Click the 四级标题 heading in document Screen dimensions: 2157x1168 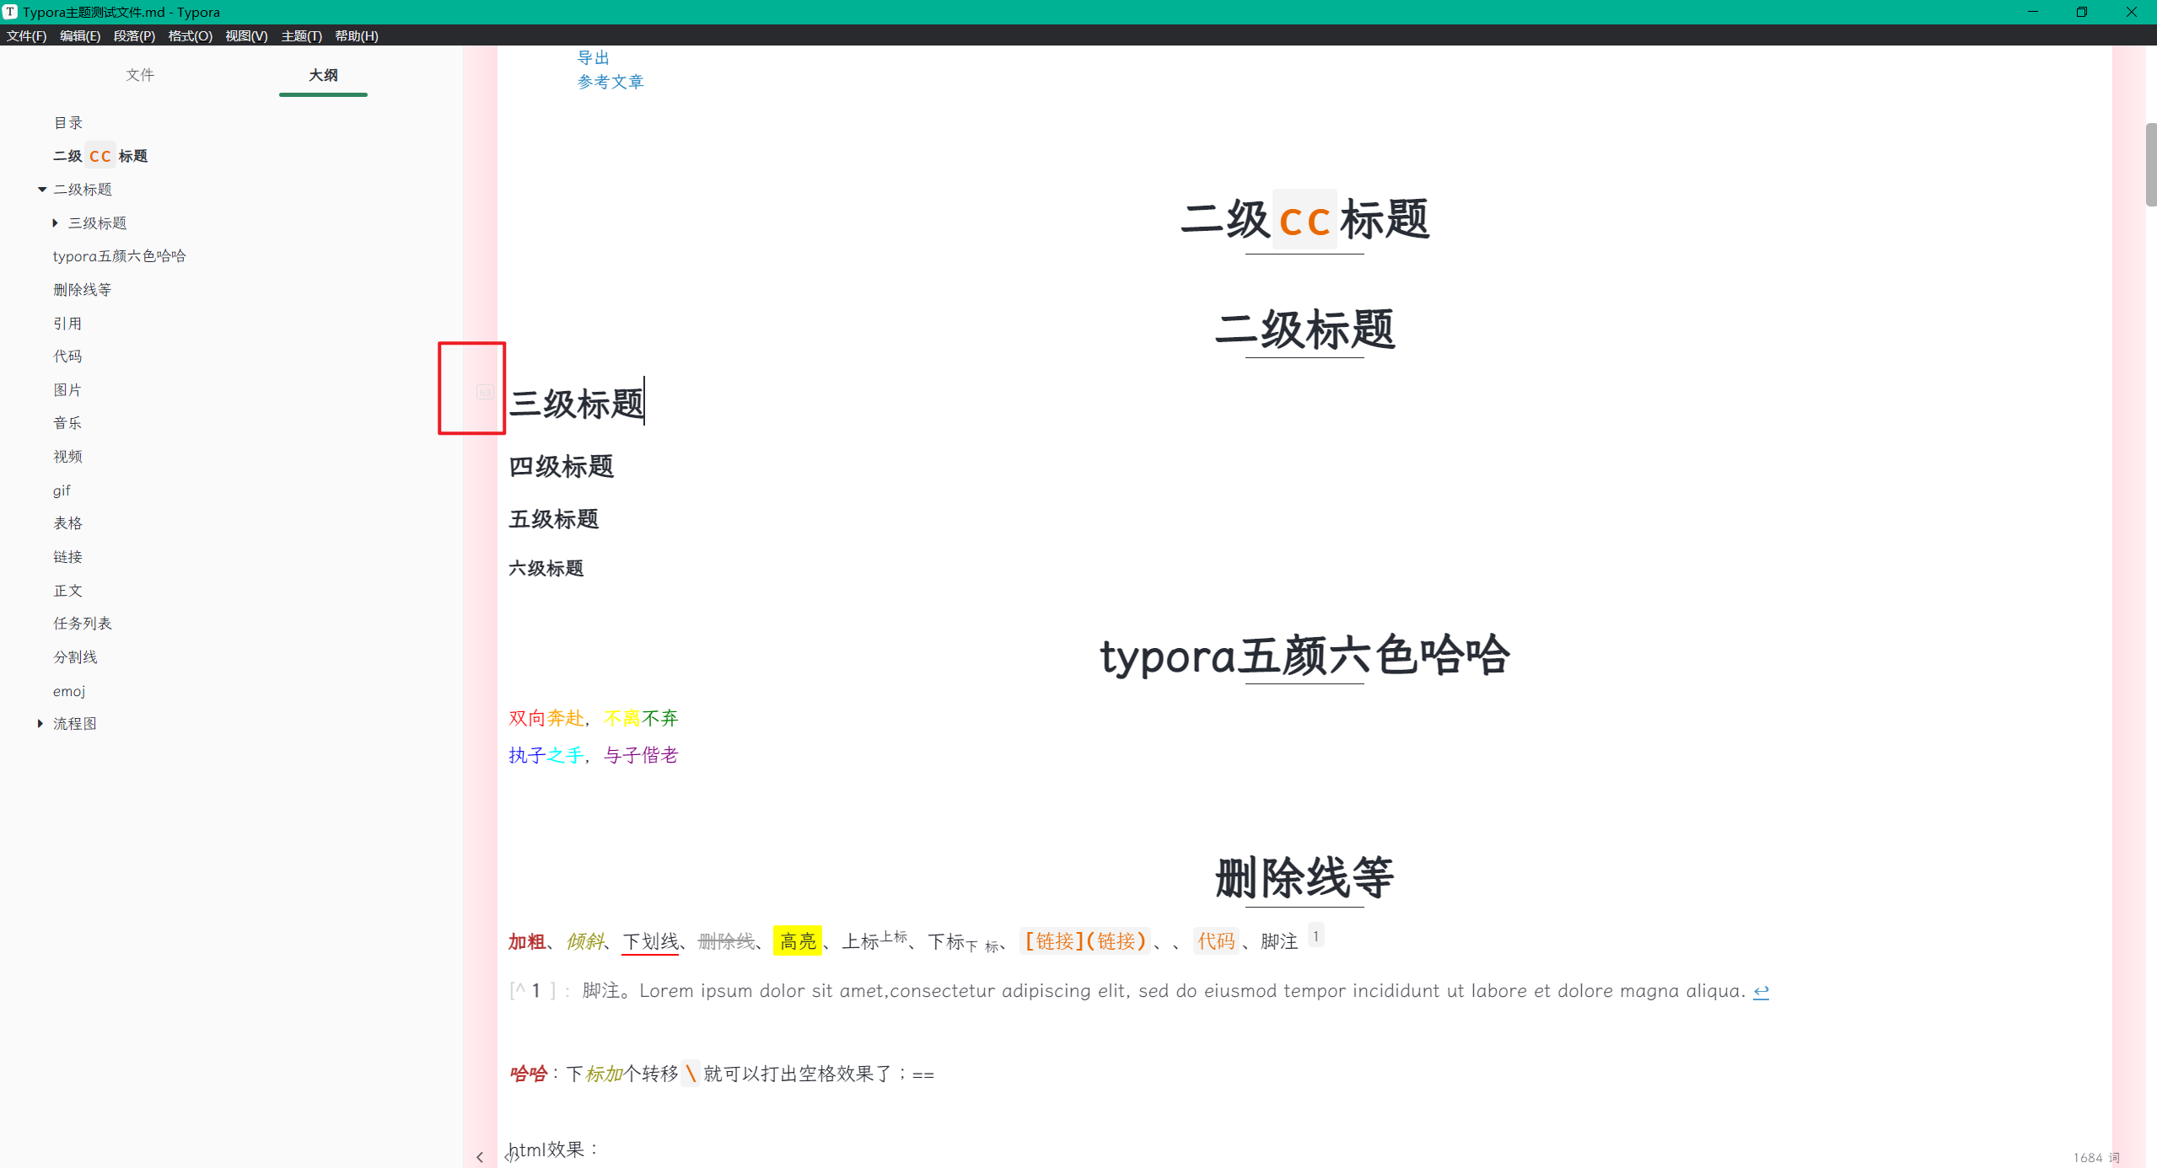pyautogui.click(x=562, y=466)
